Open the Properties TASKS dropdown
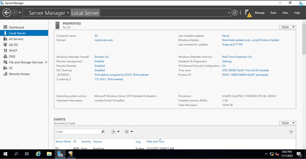This screenshot has height=159, width=306. coord(288,27)
